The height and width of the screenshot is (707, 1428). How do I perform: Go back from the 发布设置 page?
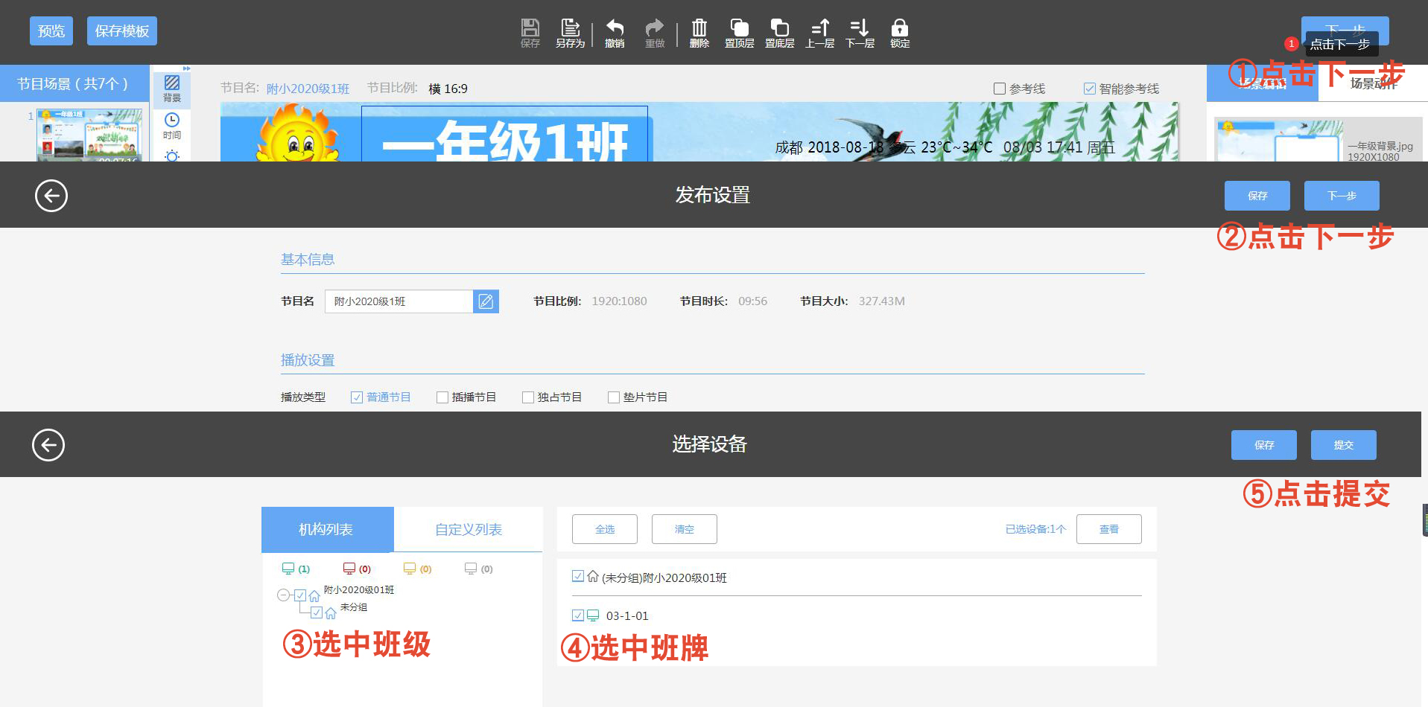click(x=51, y=196)
